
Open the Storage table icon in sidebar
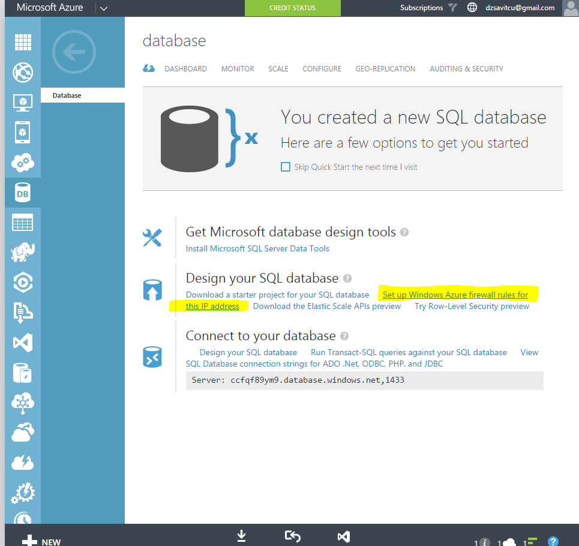[x=23, y=223]
